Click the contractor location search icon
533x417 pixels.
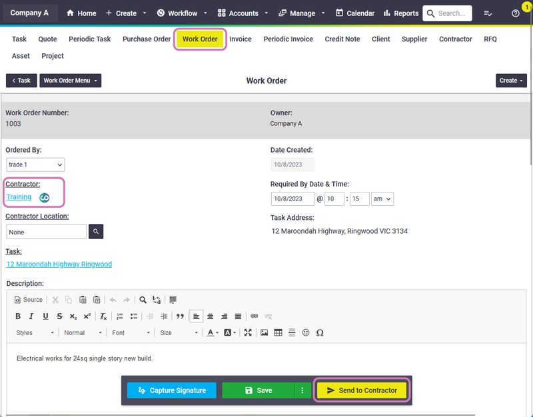(x=96, y=231)
